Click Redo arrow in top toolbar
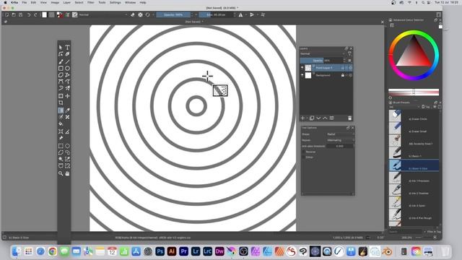 tap(35, 14)
